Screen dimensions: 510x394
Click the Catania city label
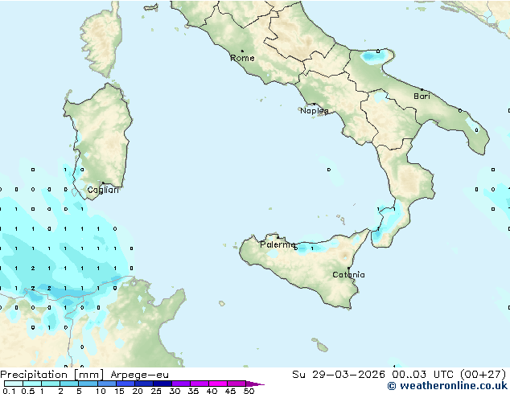click(x=348, y=275)
